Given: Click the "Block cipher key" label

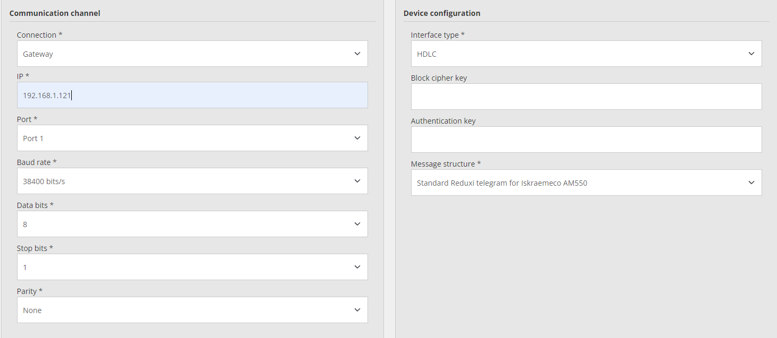Looking at the screenshot, I should (439, 78).
